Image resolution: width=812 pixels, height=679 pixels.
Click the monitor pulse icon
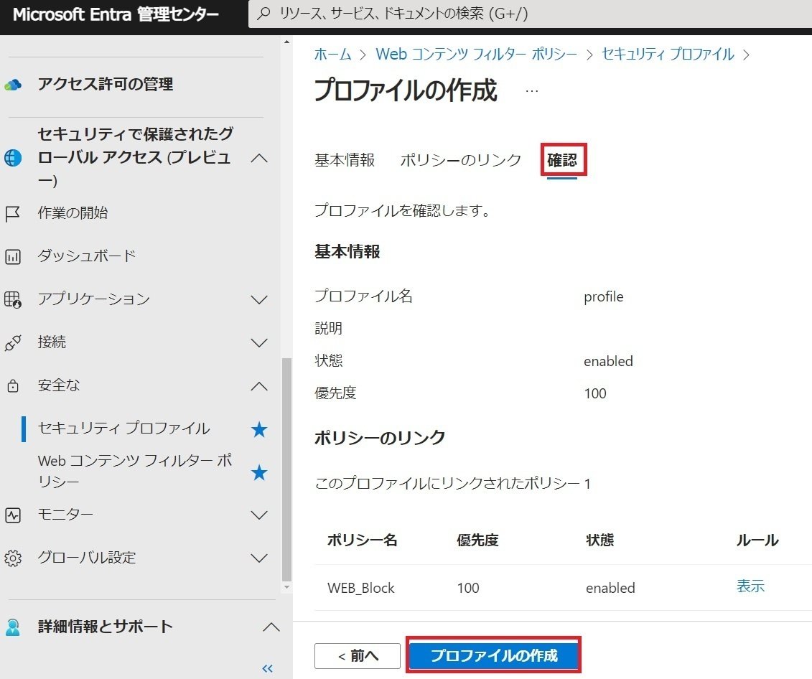click(12, 515)
